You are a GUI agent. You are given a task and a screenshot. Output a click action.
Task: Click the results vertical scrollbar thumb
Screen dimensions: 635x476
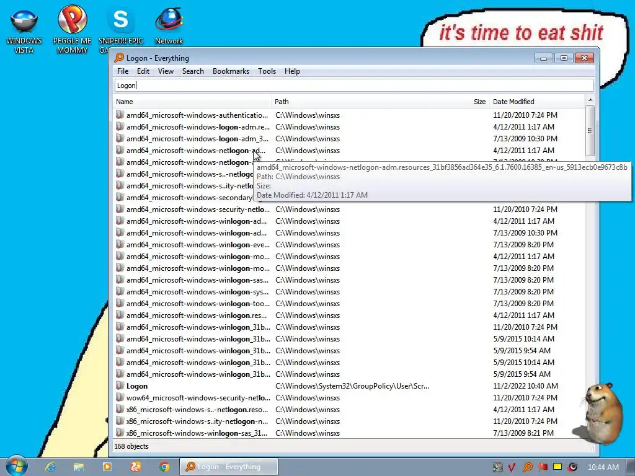point(590,131)
